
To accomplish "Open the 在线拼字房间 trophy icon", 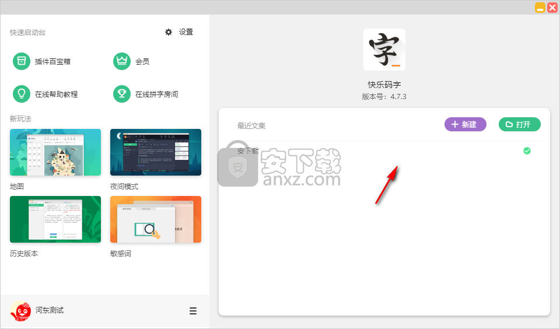I will tap(122, 94).
